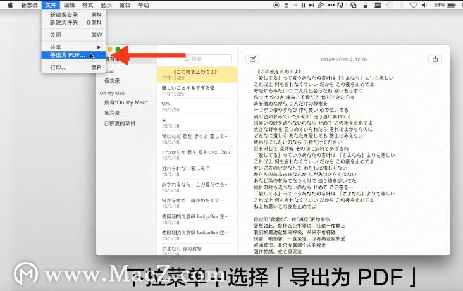Open the Apple menu

(9, 4)
